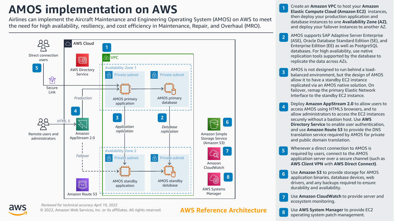Click the 'AMOS primary application' caption
Image resolution: width=394 pixels, height=221 pixels.
[125, 101]
